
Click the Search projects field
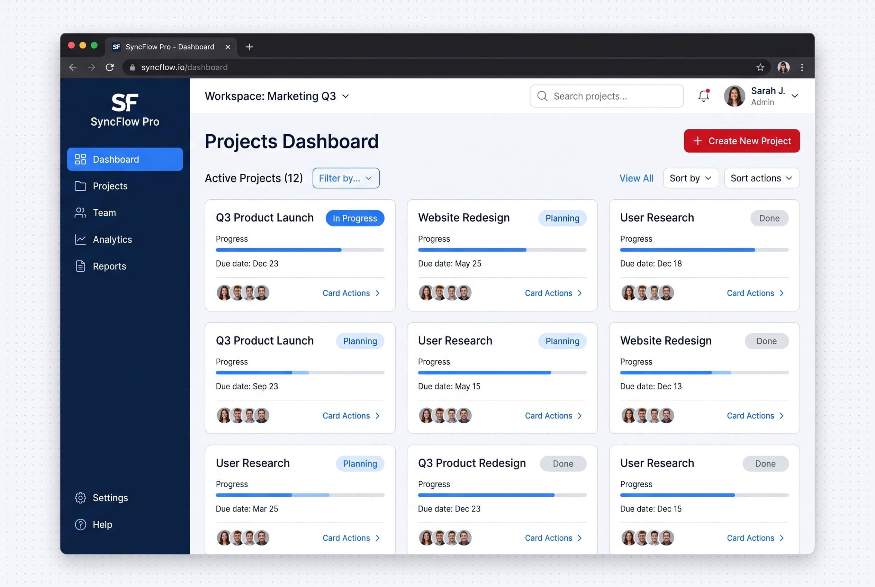tap(606, 96)
